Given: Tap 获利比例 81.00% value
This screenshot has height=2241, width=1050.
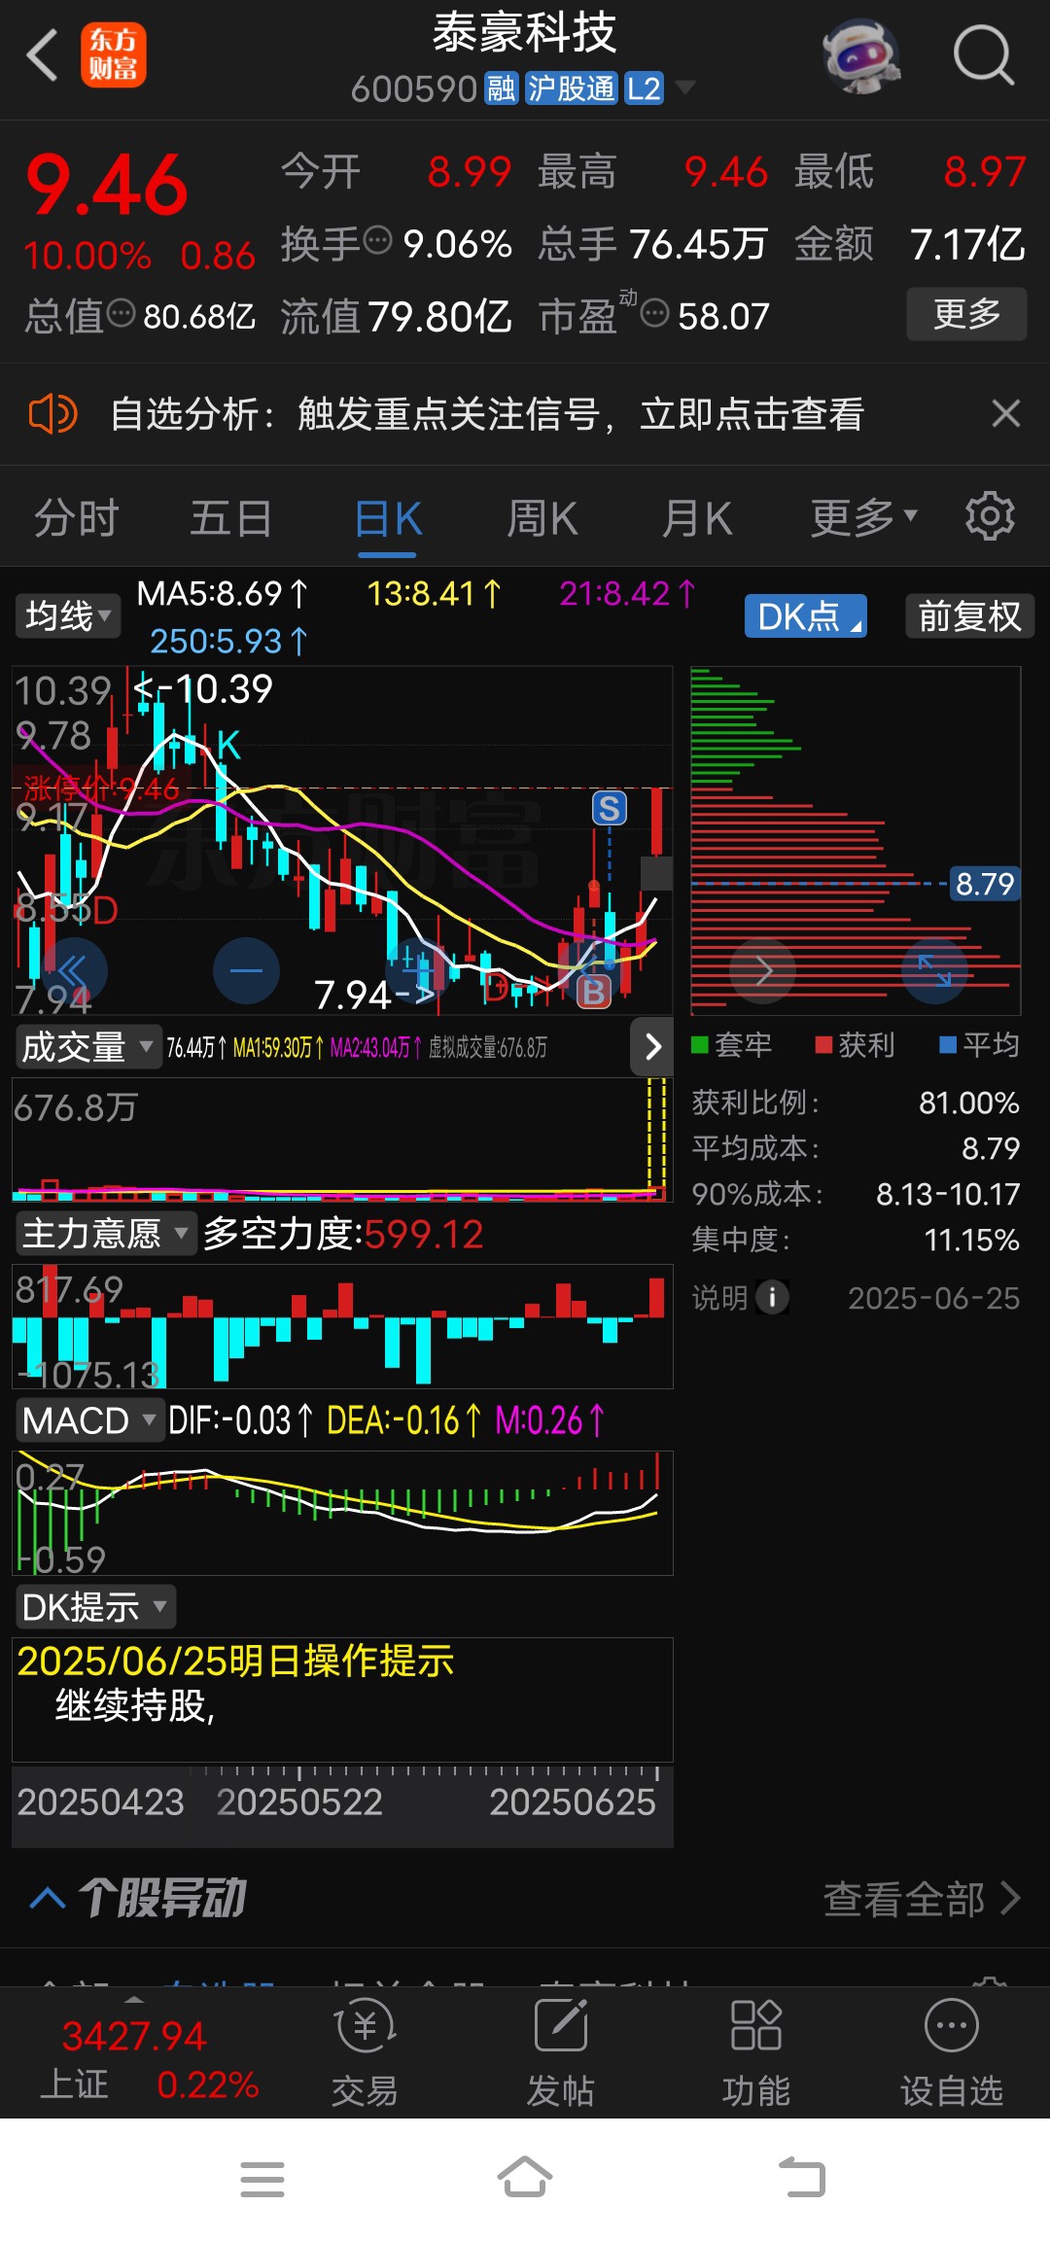Looking at the screenshot, I should (969, 1103).
